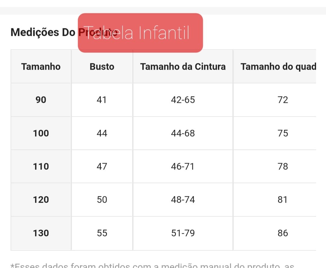
Task: Click waist range 42-65
Action: click(x=183, y=100)
